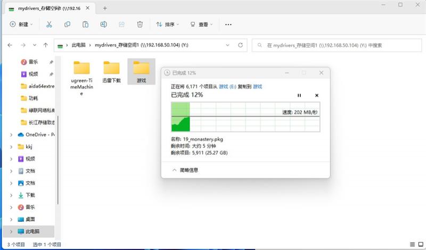Cancel the copy with X button
The width and height of the screenshot is (426, 250).
coord(316,95)
